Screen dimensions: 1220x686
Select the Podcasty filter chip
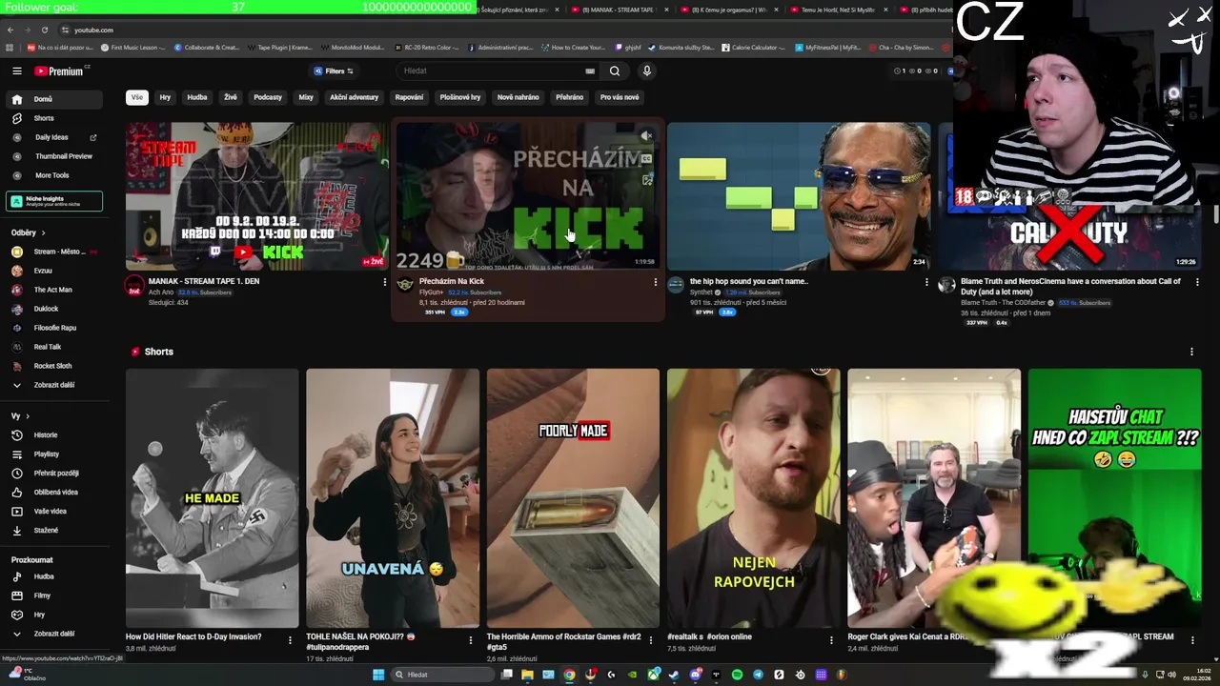[268, 97]
